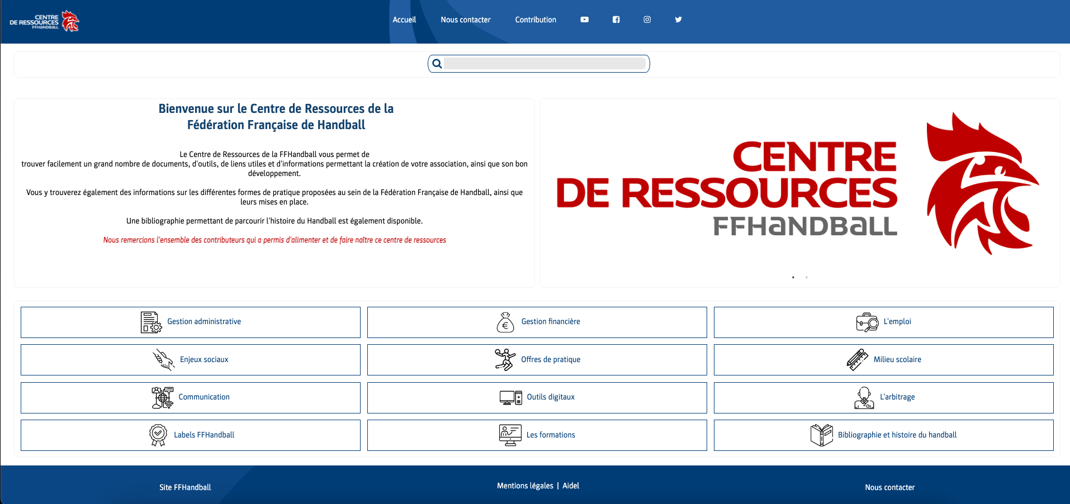Click the L'emploi briefcase icon
Viewport: 1070px width, 504px height.
click(x=867, y=322)
